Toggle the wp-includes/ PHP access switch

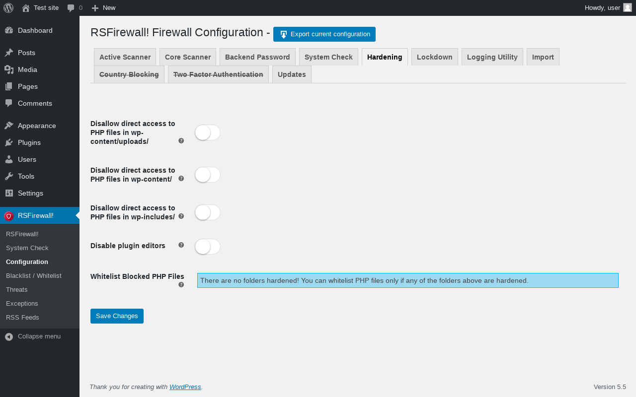207,212
